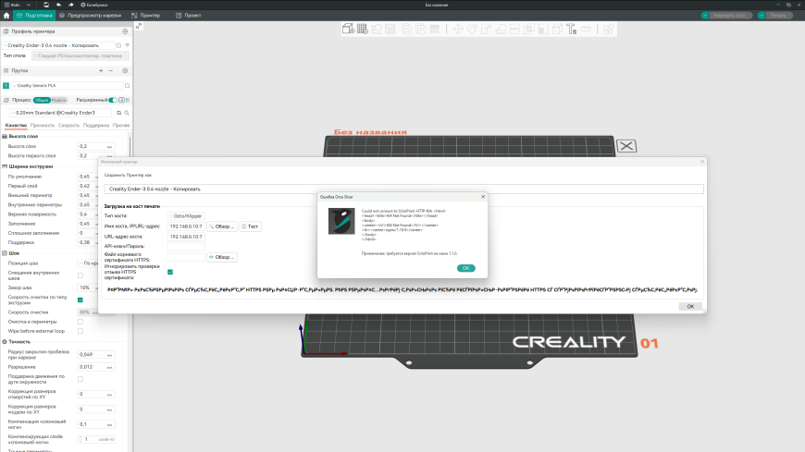Click the variable layer height icon
The height and width of the screenshot is (452, 805).
point(435,30)
